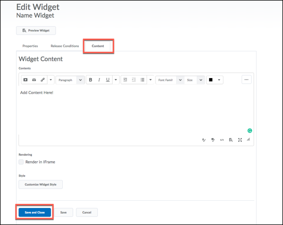Insert a quicklink using the link icon
283x225 pixels.
click(x=42, y=80)
